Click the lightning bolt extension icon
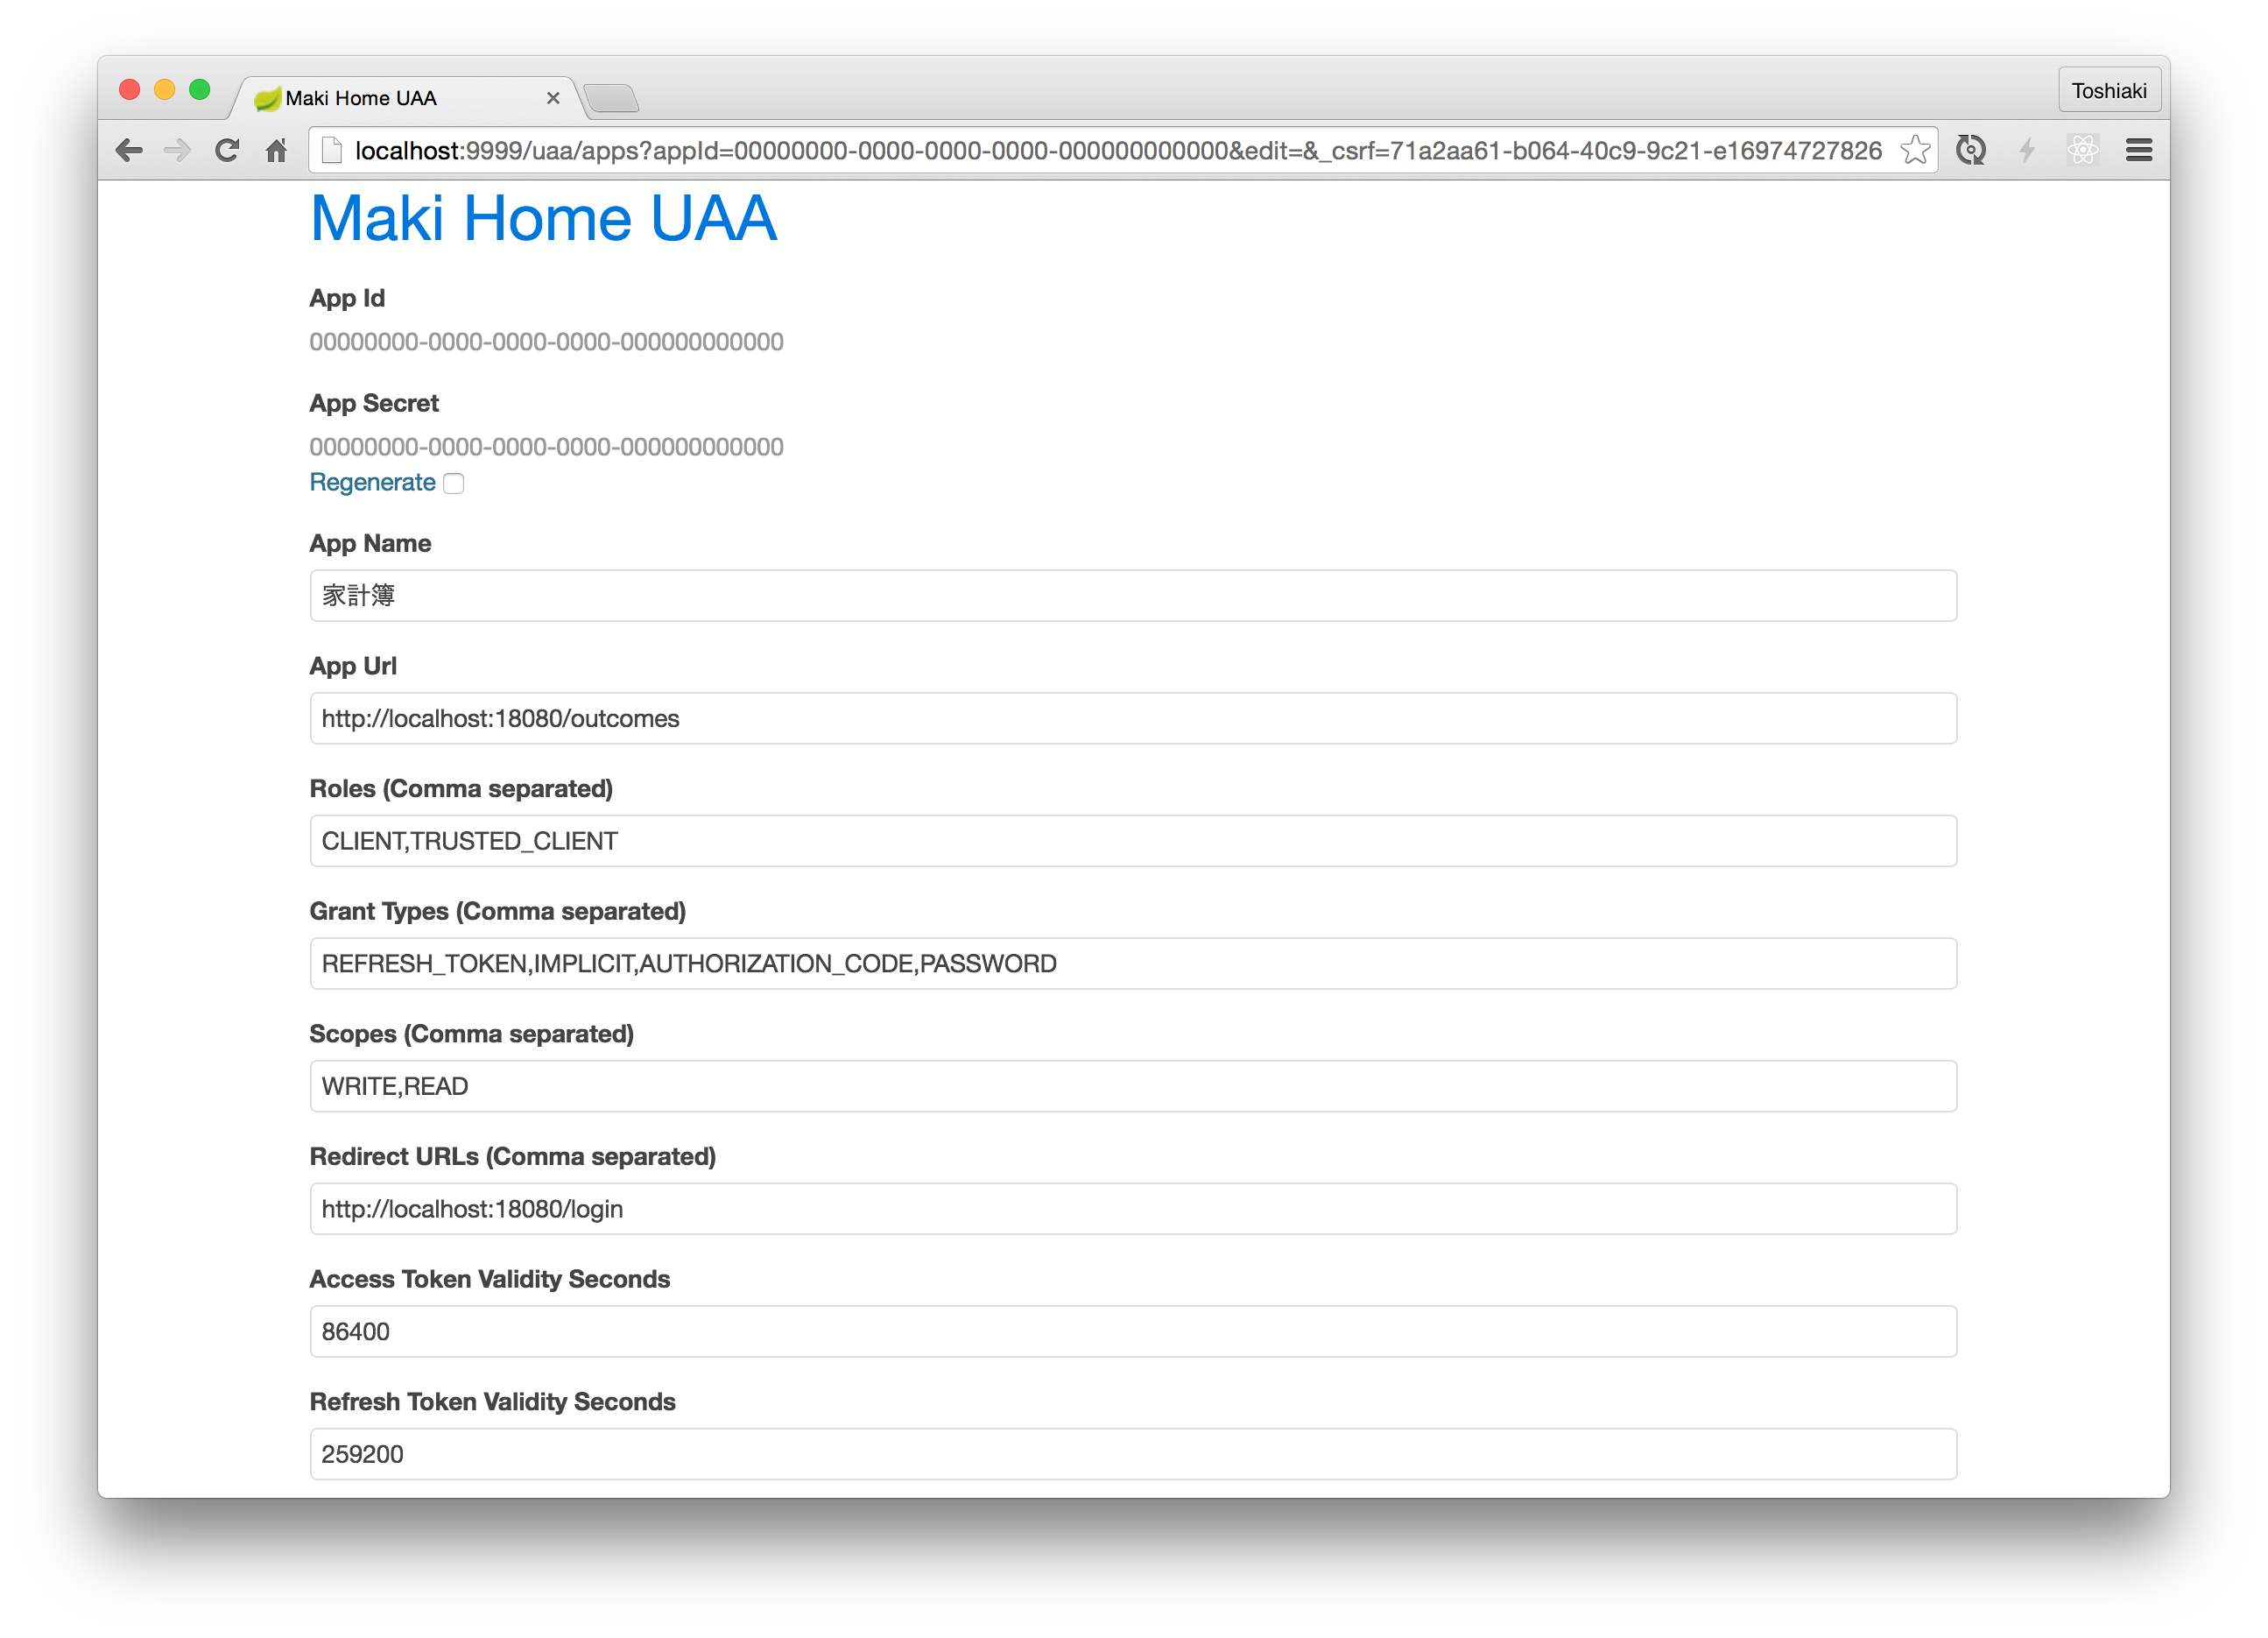The height and width of the screenshot is (1638, 2268). pos(2027,150)
